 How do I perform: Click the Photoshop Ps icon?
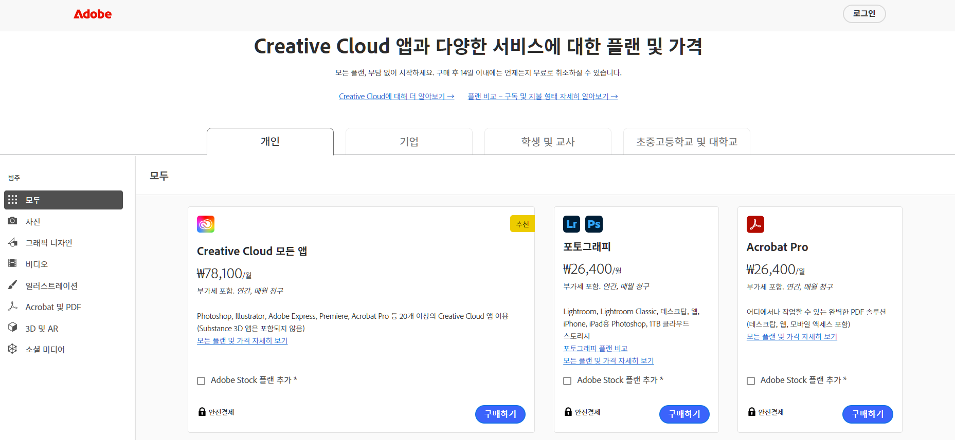(x=594, y=224)
